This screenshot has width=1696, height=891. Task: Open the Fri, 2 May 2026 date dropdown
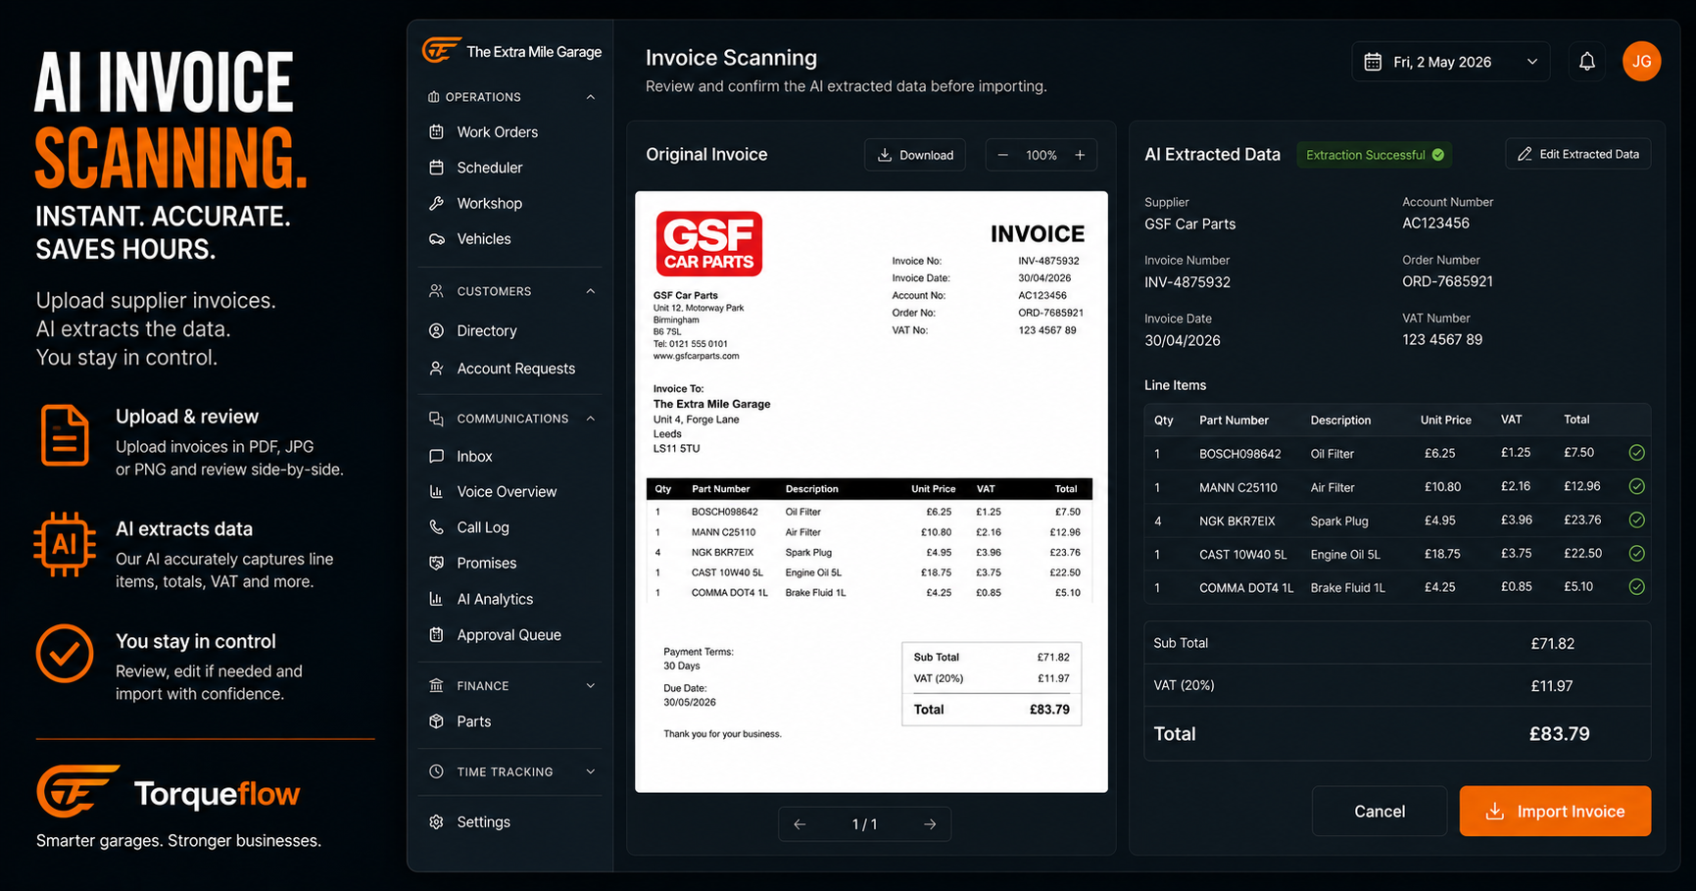coord(1451,62)
